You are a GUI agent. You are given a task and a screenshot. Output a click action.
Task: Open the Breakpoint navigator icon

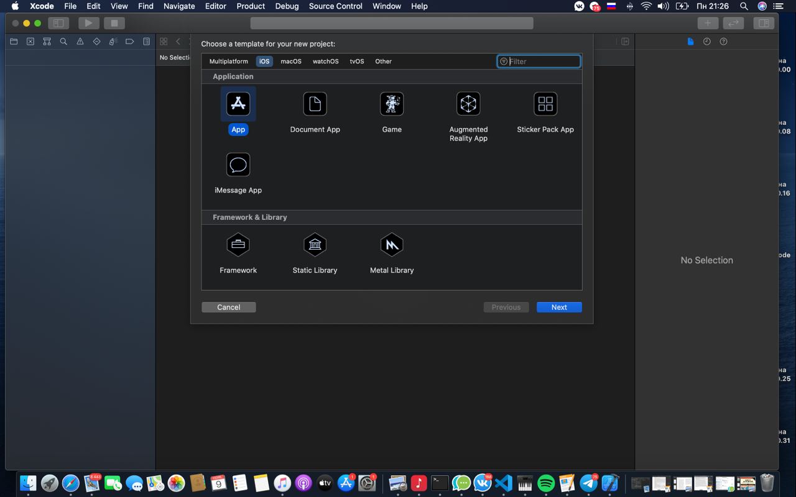coord(130,42)
